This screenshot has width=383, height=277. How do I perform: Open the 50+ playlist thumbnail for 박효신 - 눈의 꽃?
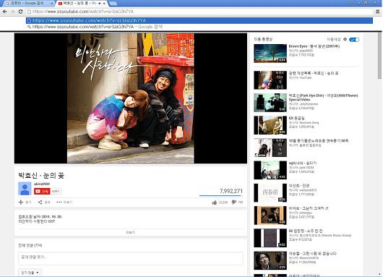click(x=270, y=80)
